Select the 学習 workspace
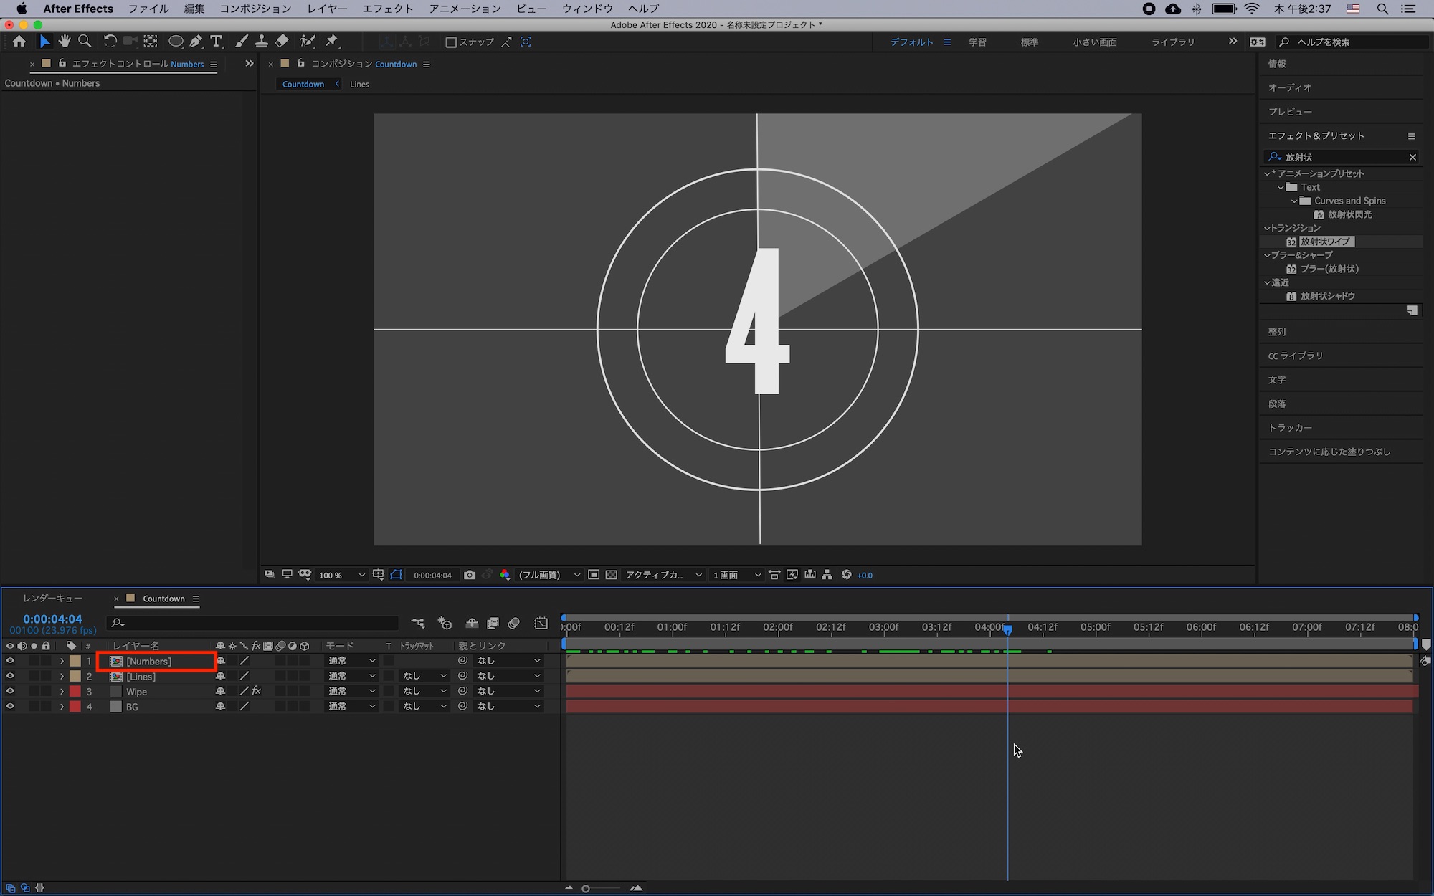Screen dimensions: 1434x896 tap(977, 42)
